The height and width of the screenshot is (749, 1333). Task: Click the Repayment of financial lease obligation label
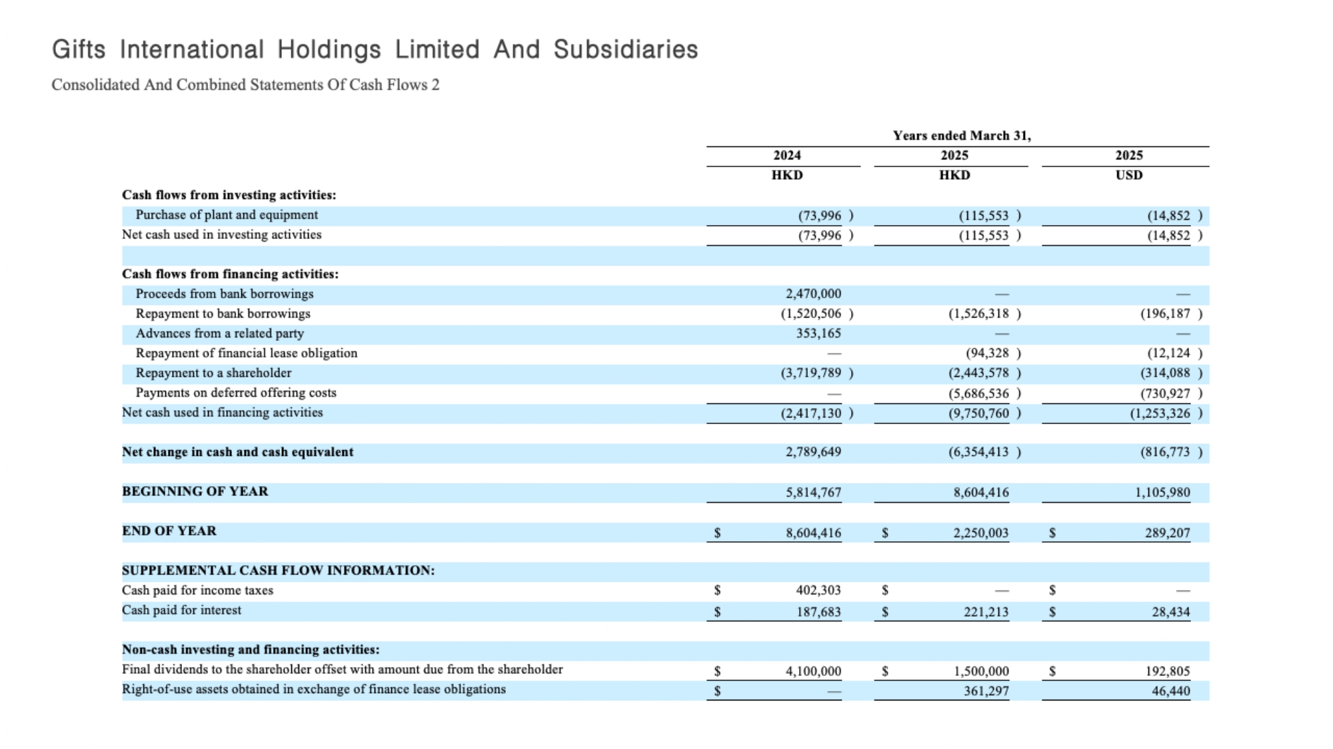247,354
